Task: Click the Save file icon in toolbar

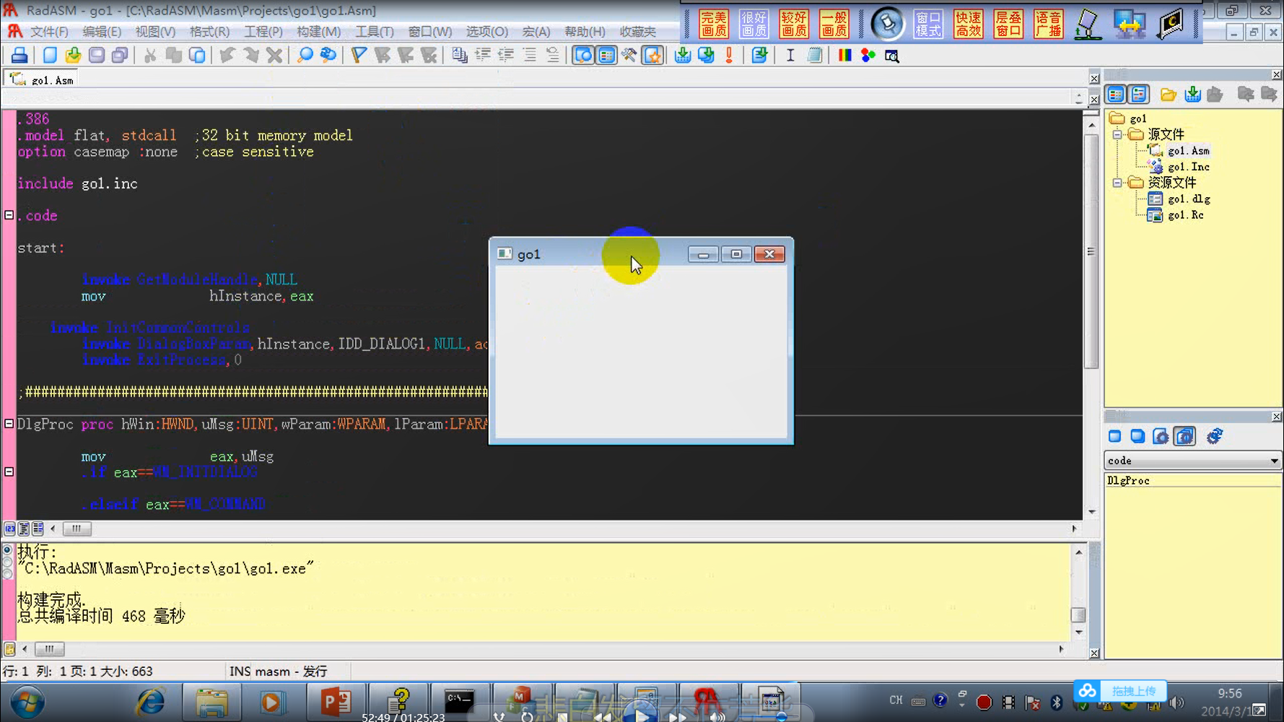Action: tap(96, 56)
